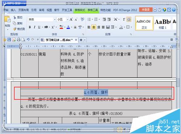Click export to PDF icon
This screenshot has height=134, width=181.
[14, 39]
